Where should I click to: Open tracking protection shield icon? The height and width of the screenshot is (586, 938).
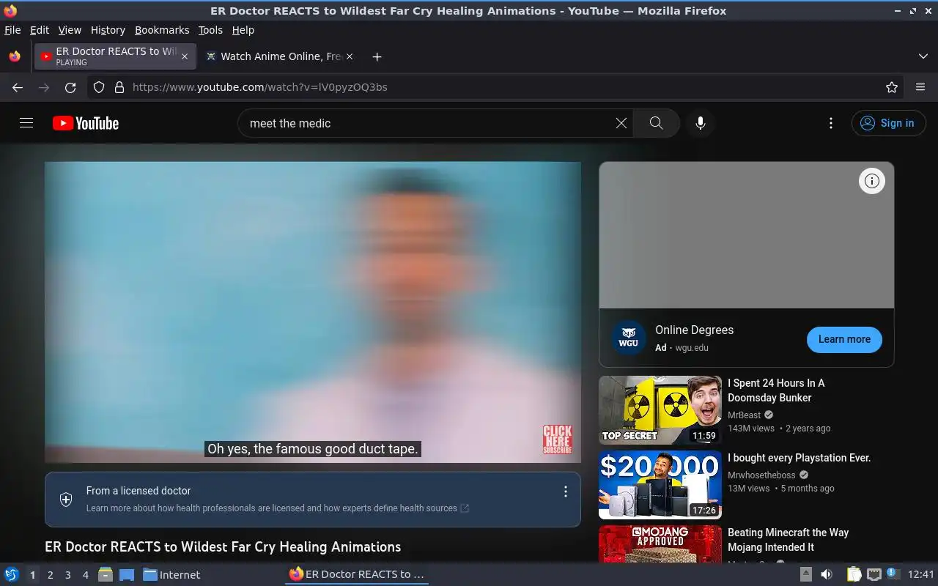pos(99,87)
